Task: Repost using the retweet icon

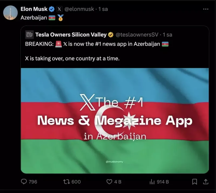Action: coord(66,182)
